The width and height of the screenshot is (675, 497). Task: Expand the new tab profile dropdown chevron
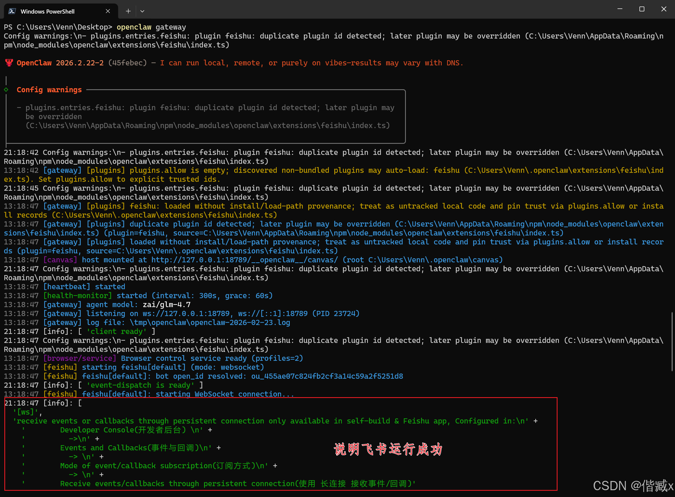142,11
